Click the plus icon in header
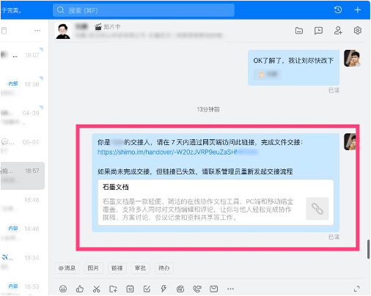This screenshot has height=296, width=371. coord(358,10)
